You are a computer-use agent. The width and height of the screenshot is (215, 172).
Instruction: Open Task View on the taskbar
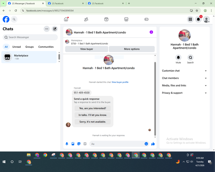pyautogui.click(x=20, y=162)
